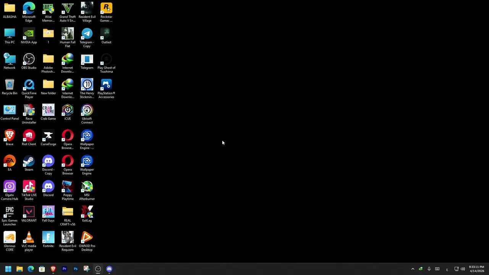Select the TikTok LIVE Studio shortcut
The height and width of the screenshot is (275, 489).
[29, 191]
